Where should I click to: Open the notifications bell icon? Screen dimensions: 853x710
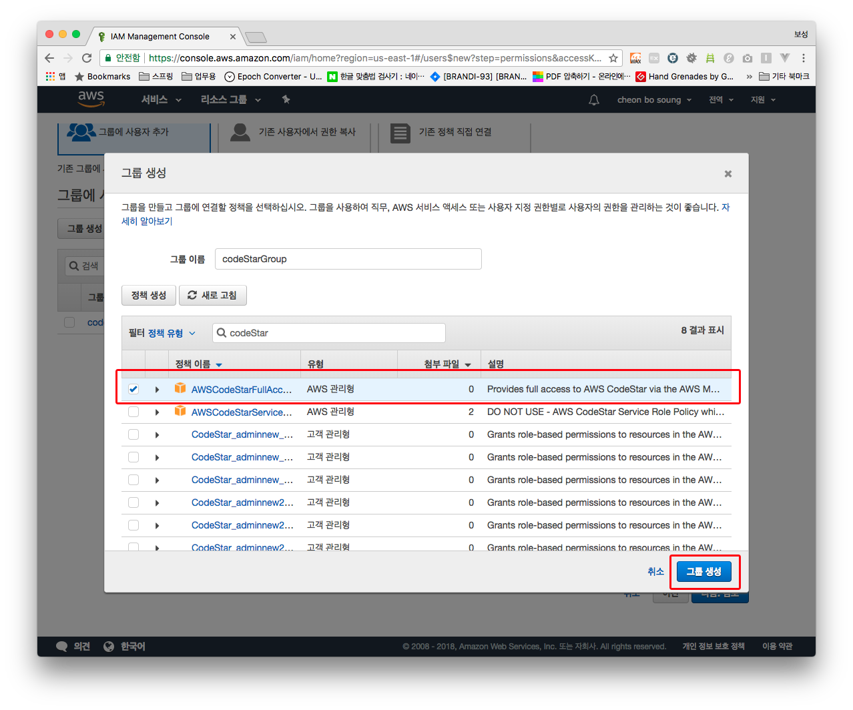click(x=593, y=100)
